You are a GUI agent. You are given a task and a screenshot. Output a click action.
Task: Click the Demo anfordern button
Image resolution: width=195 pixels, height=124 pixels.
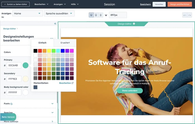[x=130, y=90]
